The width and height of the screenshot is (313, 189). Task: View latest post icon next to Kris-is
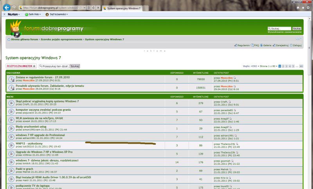[230, 178]
